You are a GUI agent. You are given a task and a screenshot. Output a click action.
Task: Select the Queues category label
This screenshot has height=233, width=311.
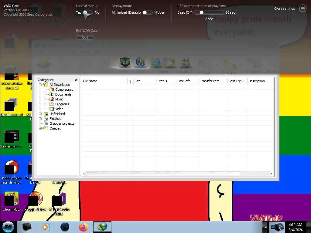click(x=55, y=128)
